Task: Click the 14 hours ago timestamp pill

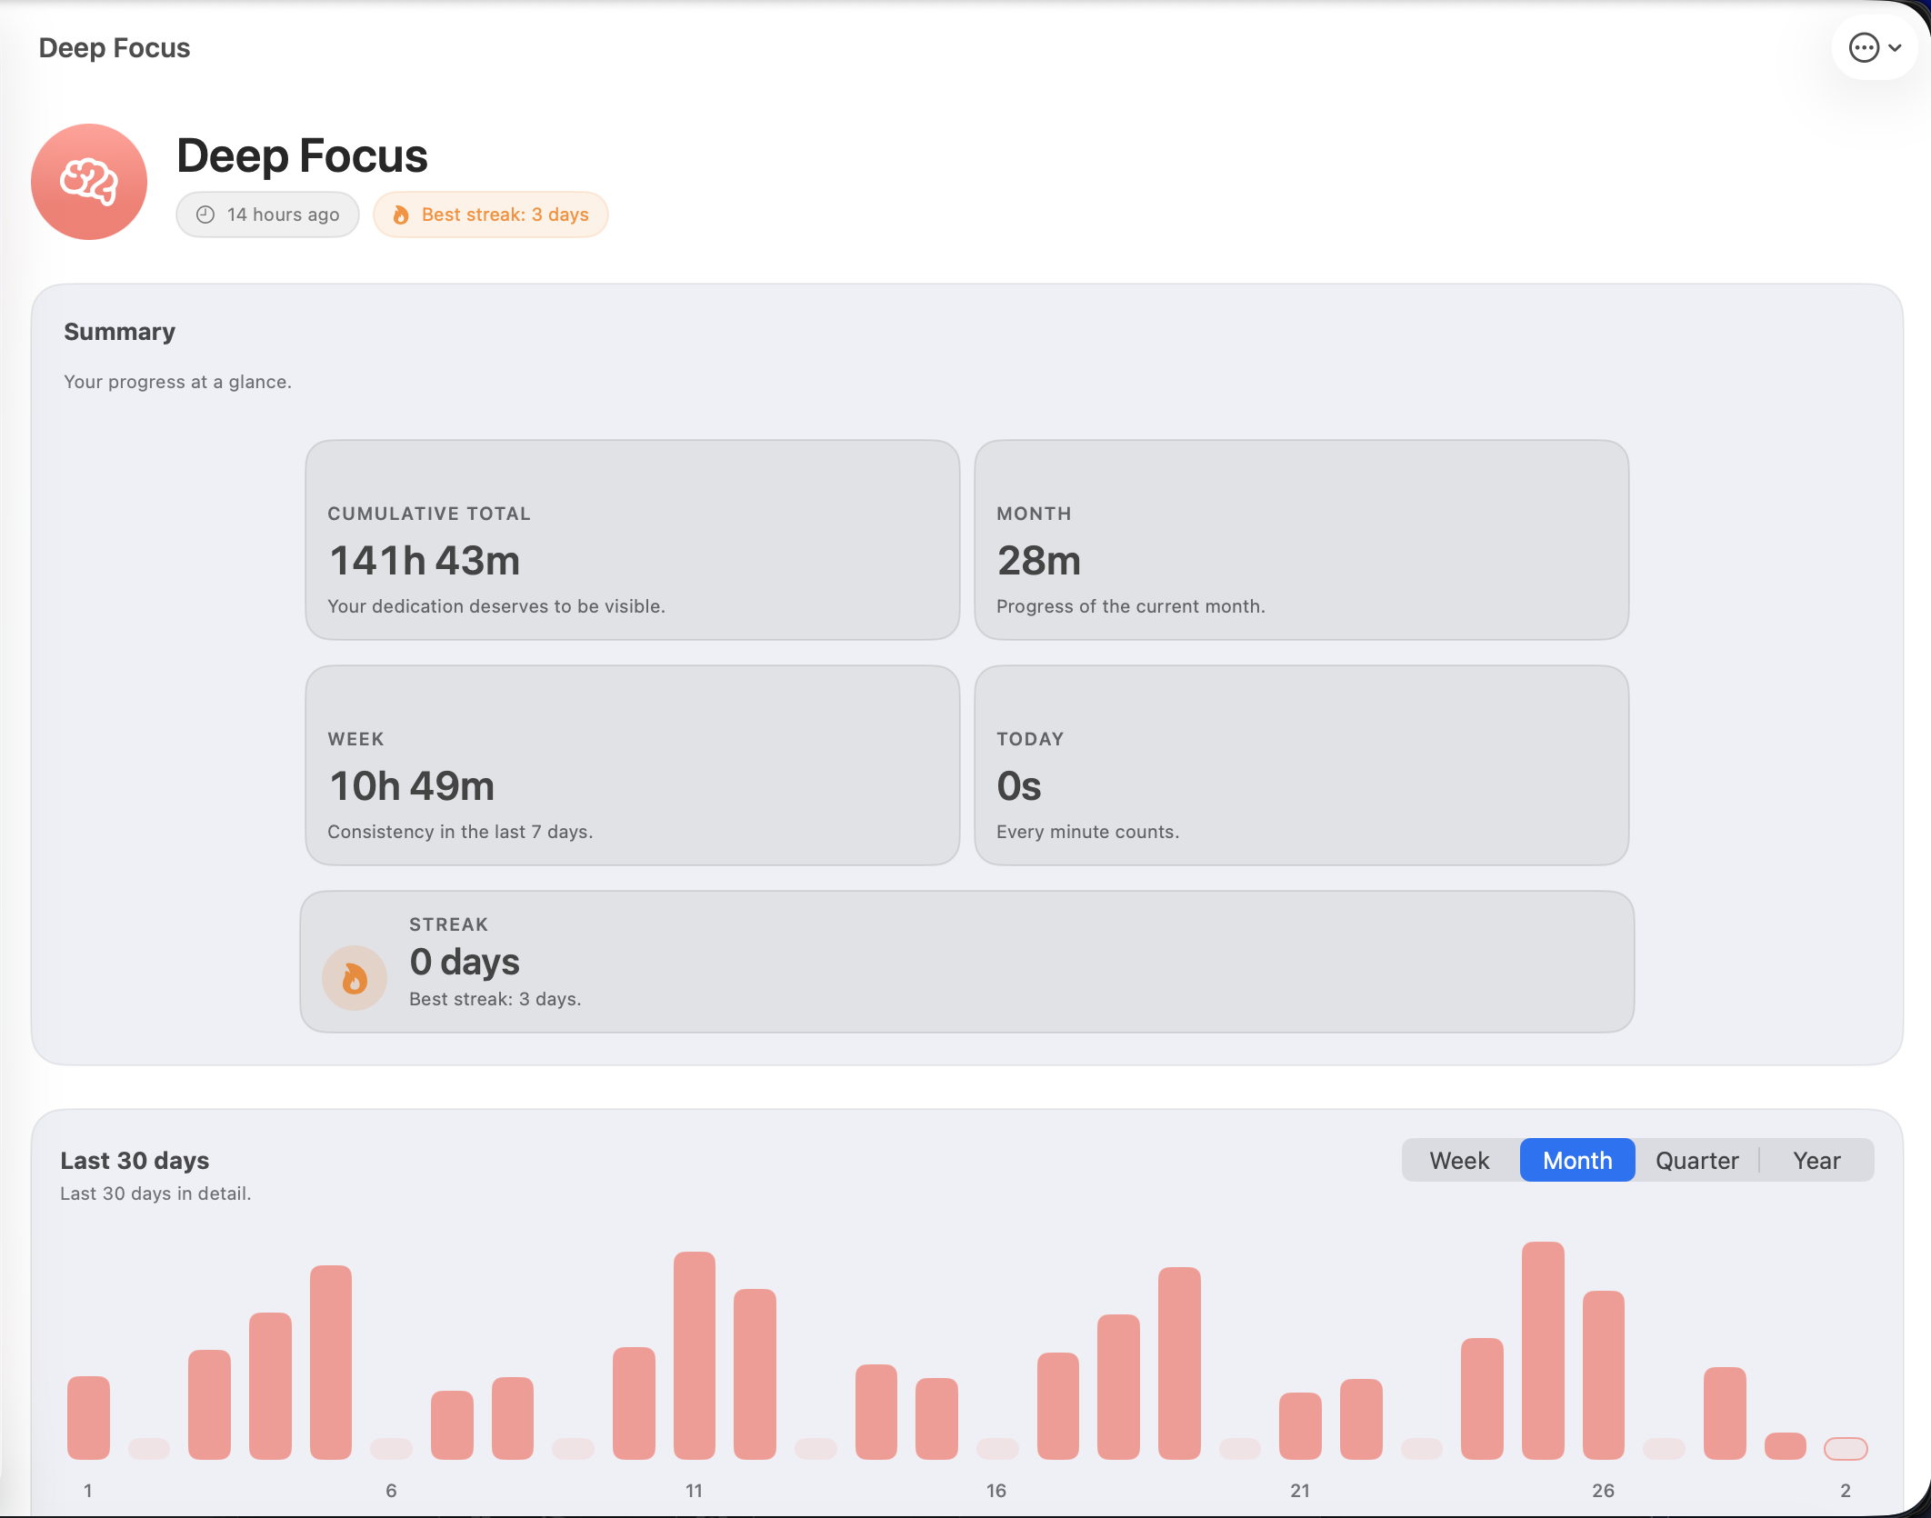Action: (267, 215)
